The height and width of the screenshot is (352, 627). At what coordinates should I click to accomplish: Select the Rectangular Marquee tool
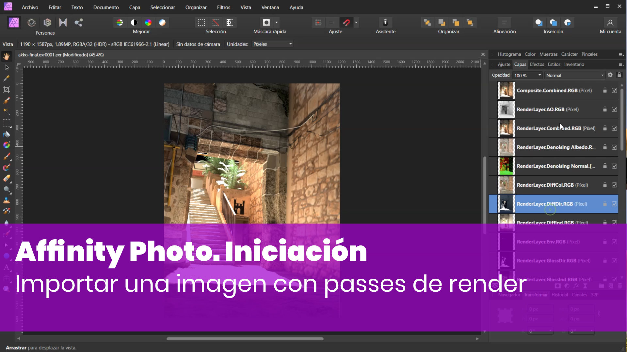(7, 123)
